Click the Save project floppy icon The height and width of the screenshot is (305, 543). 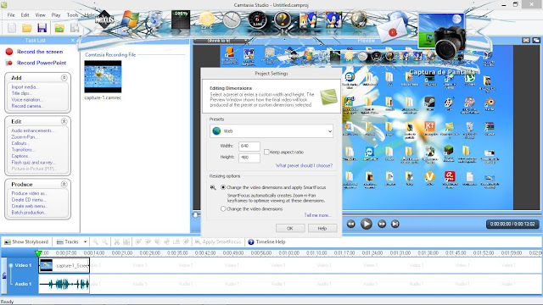42,28
